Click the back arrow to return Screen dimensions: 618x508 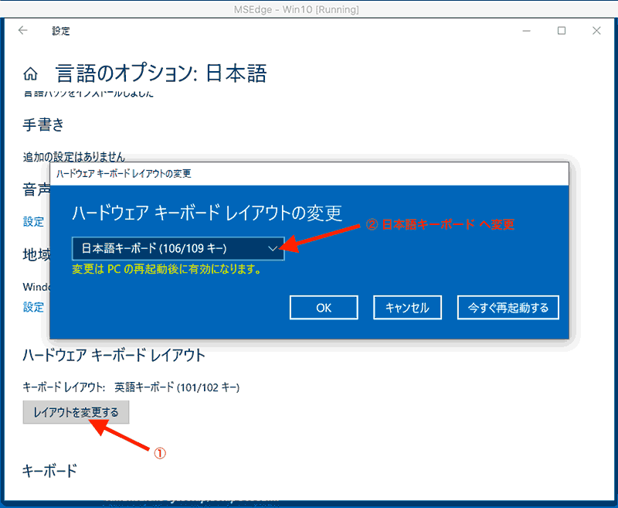(22, 29)
